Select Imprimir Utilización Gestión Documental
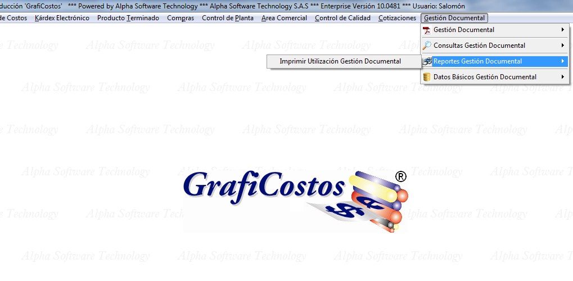573x281 pixels. point(340,61)
